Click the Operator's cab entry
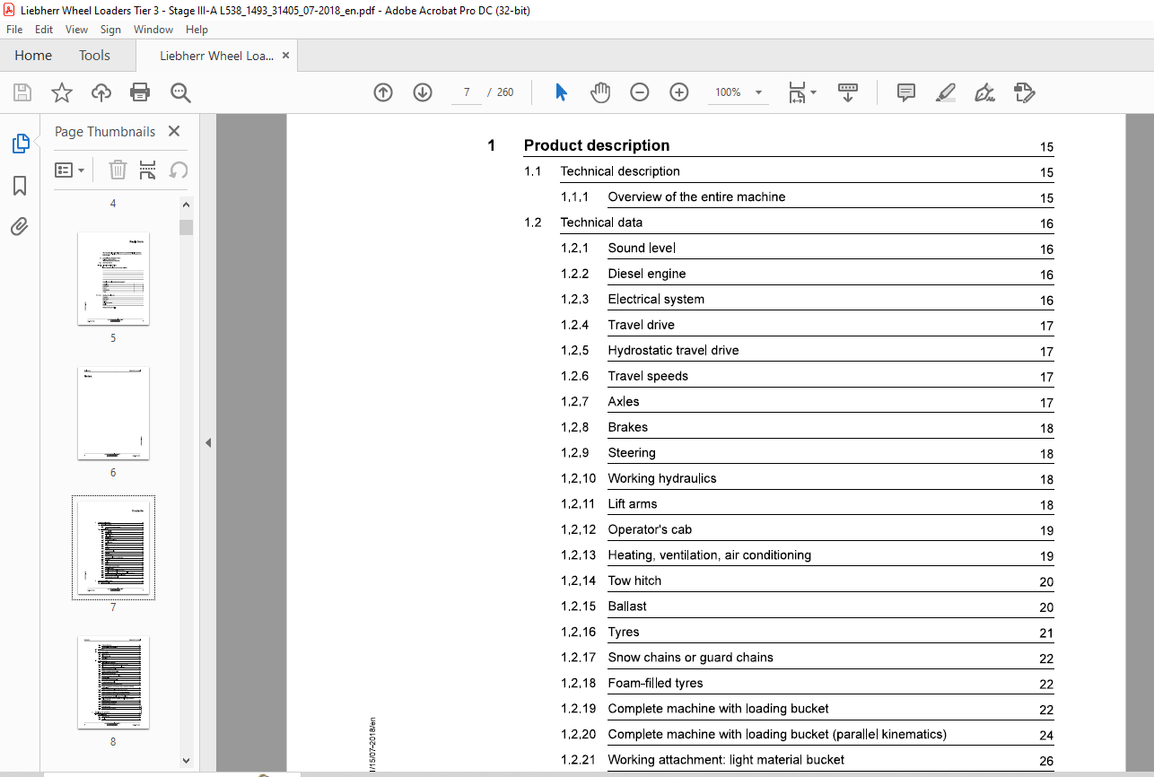 point(650,529)
